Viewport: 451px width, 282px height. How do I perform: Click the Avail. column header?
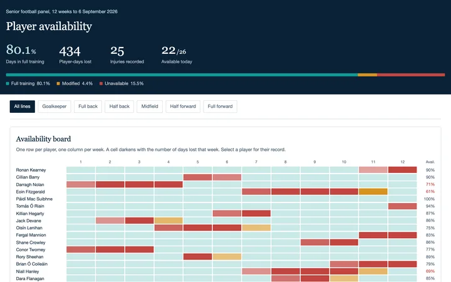(430, 162)
